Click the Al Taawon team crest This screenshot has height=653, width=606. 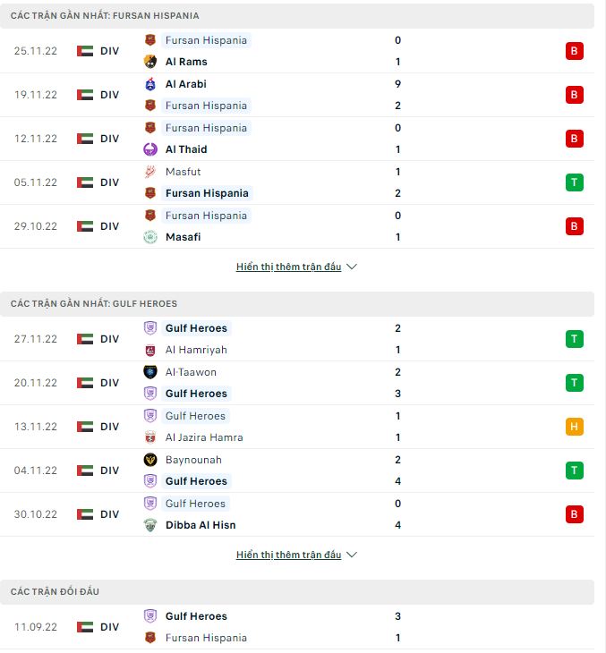pos(150,372)
